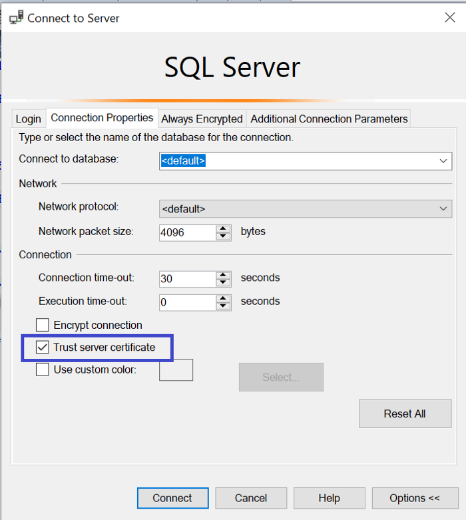Viewport: 466px width, 520px height.
Task: Decrease Execution time-out with down arrow
Action: tap(223, 306)
